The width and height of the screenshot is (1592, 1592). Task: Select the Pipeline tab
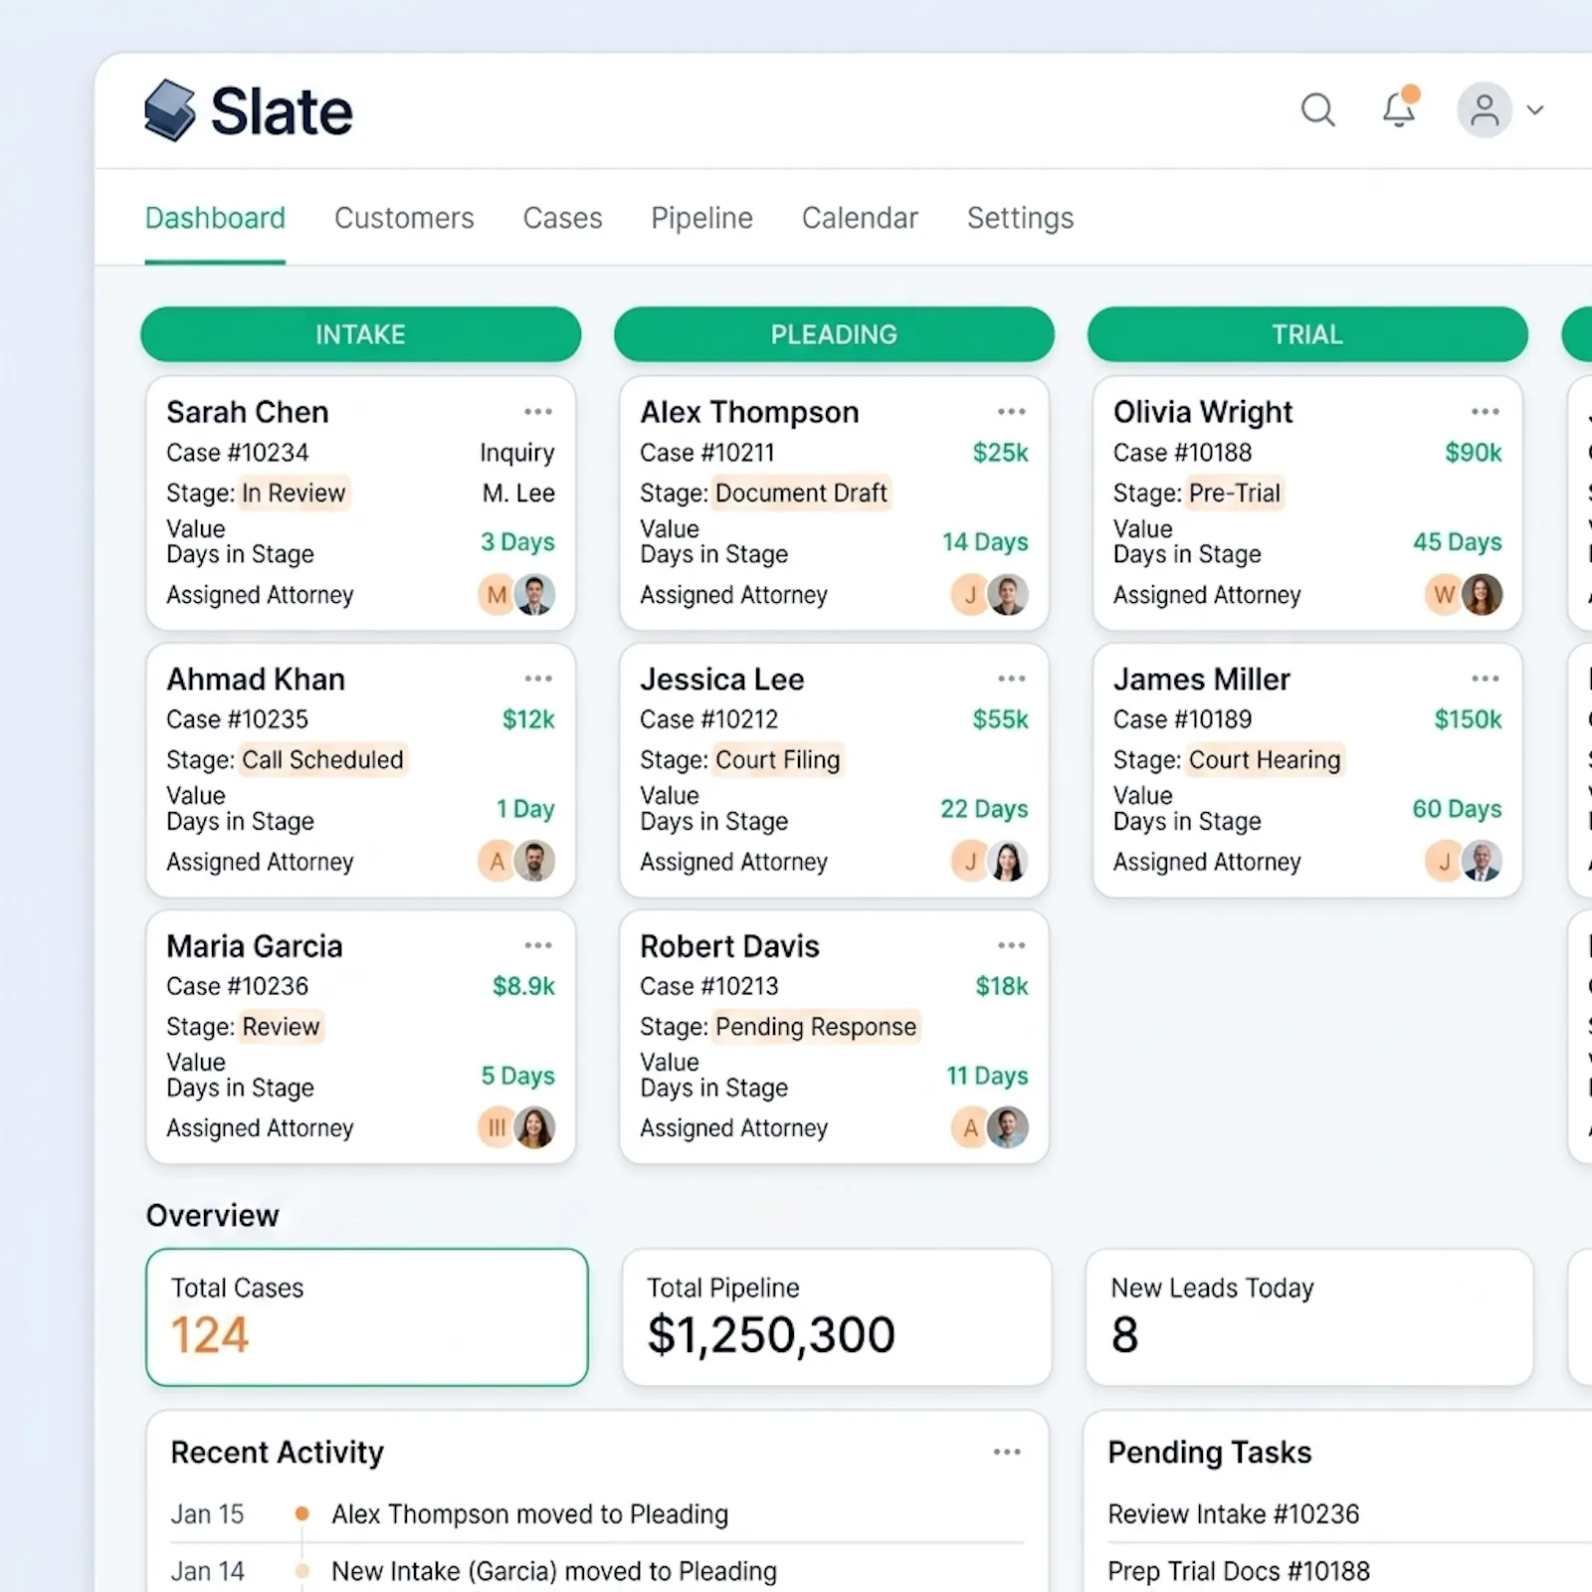coord(702,218)
